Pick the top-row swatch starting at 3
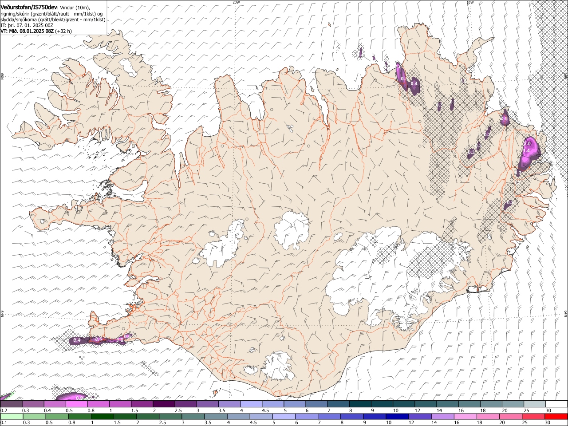Viewport: 568px width, 426px height. 207,404
